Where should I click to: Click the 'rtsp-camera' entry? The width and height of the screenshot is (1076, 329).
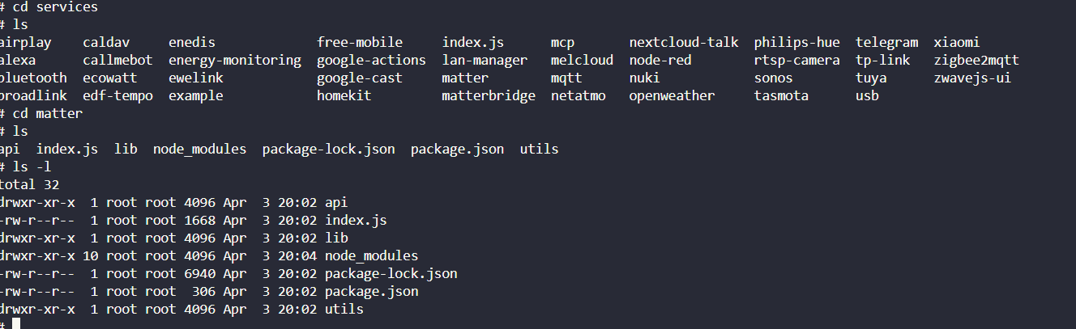coord(796,61)
